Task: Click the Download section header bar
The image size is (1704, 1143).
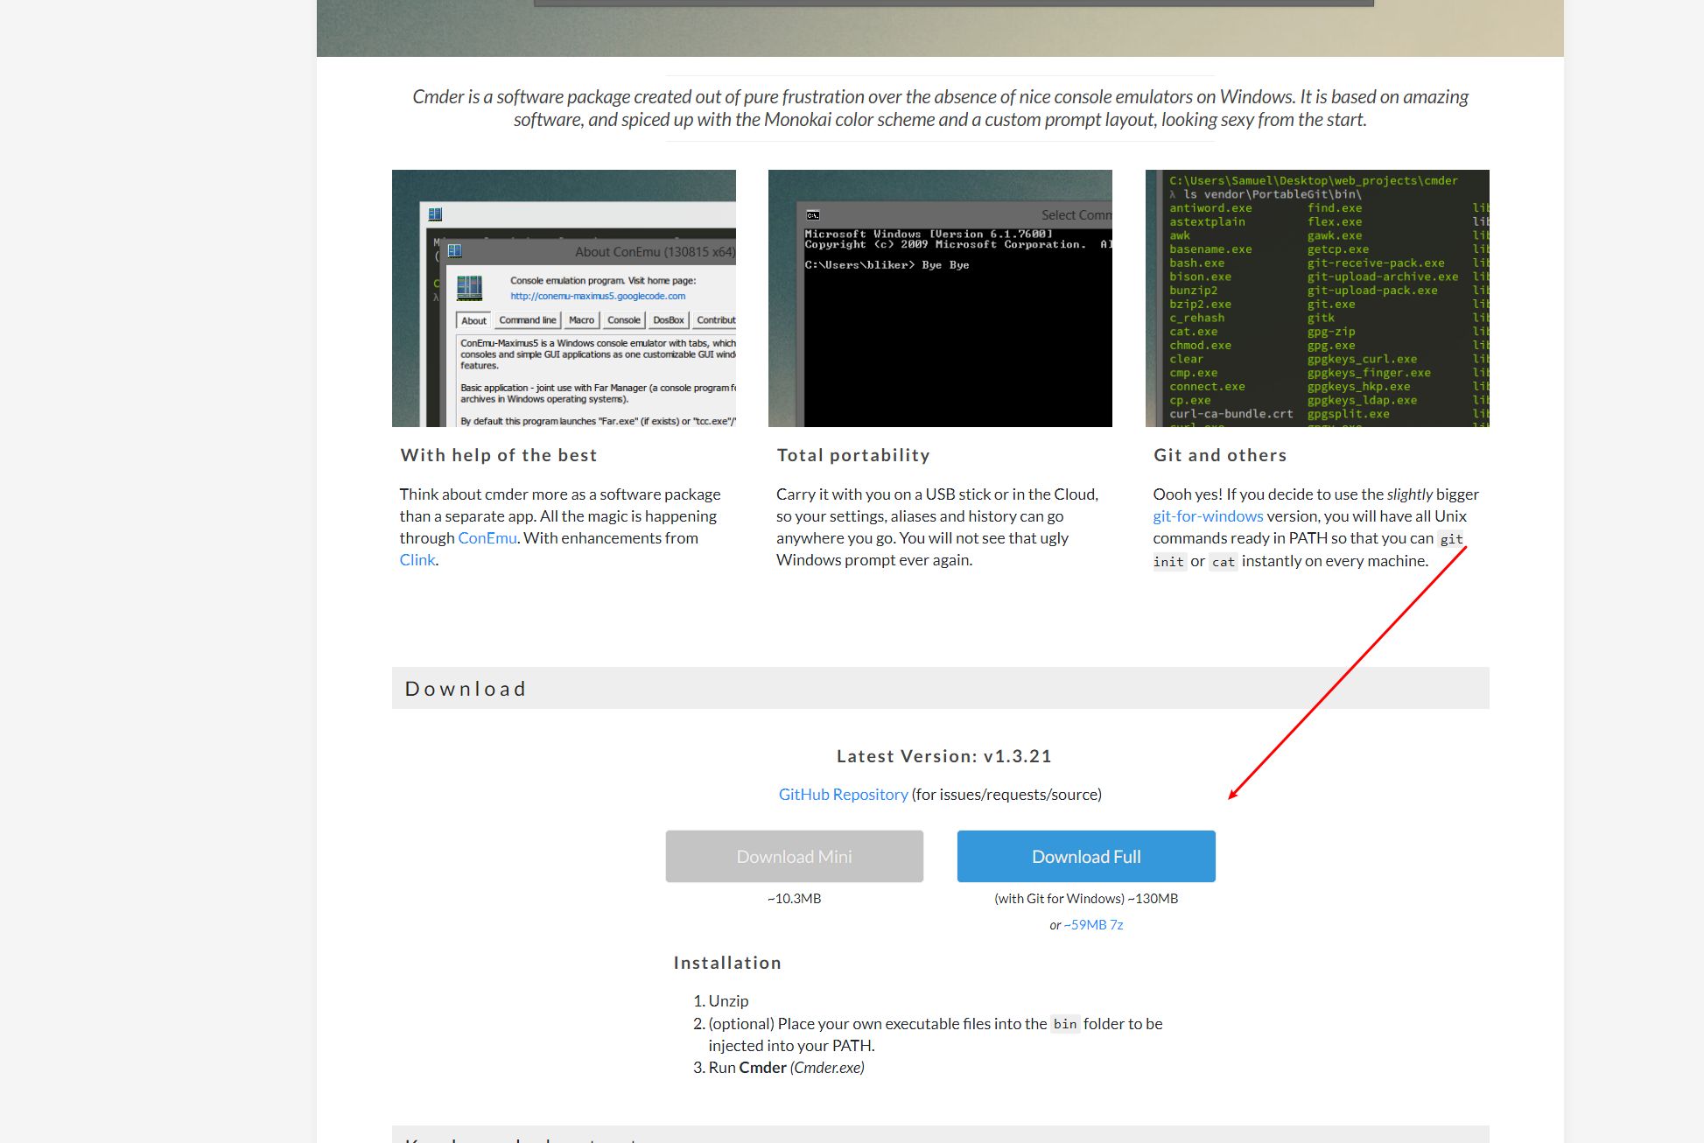Action: pyautogui.click(x=940, y=688)
